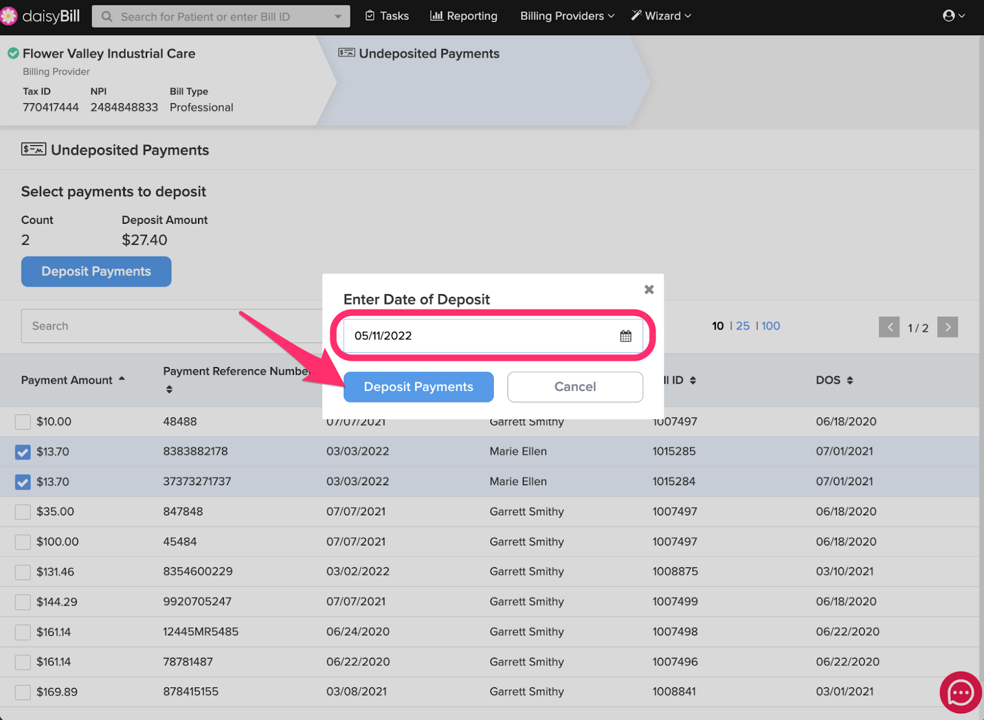Check the $161.14 payment 12445MR5485
This screenshot has height=720, width=984.
23,632
